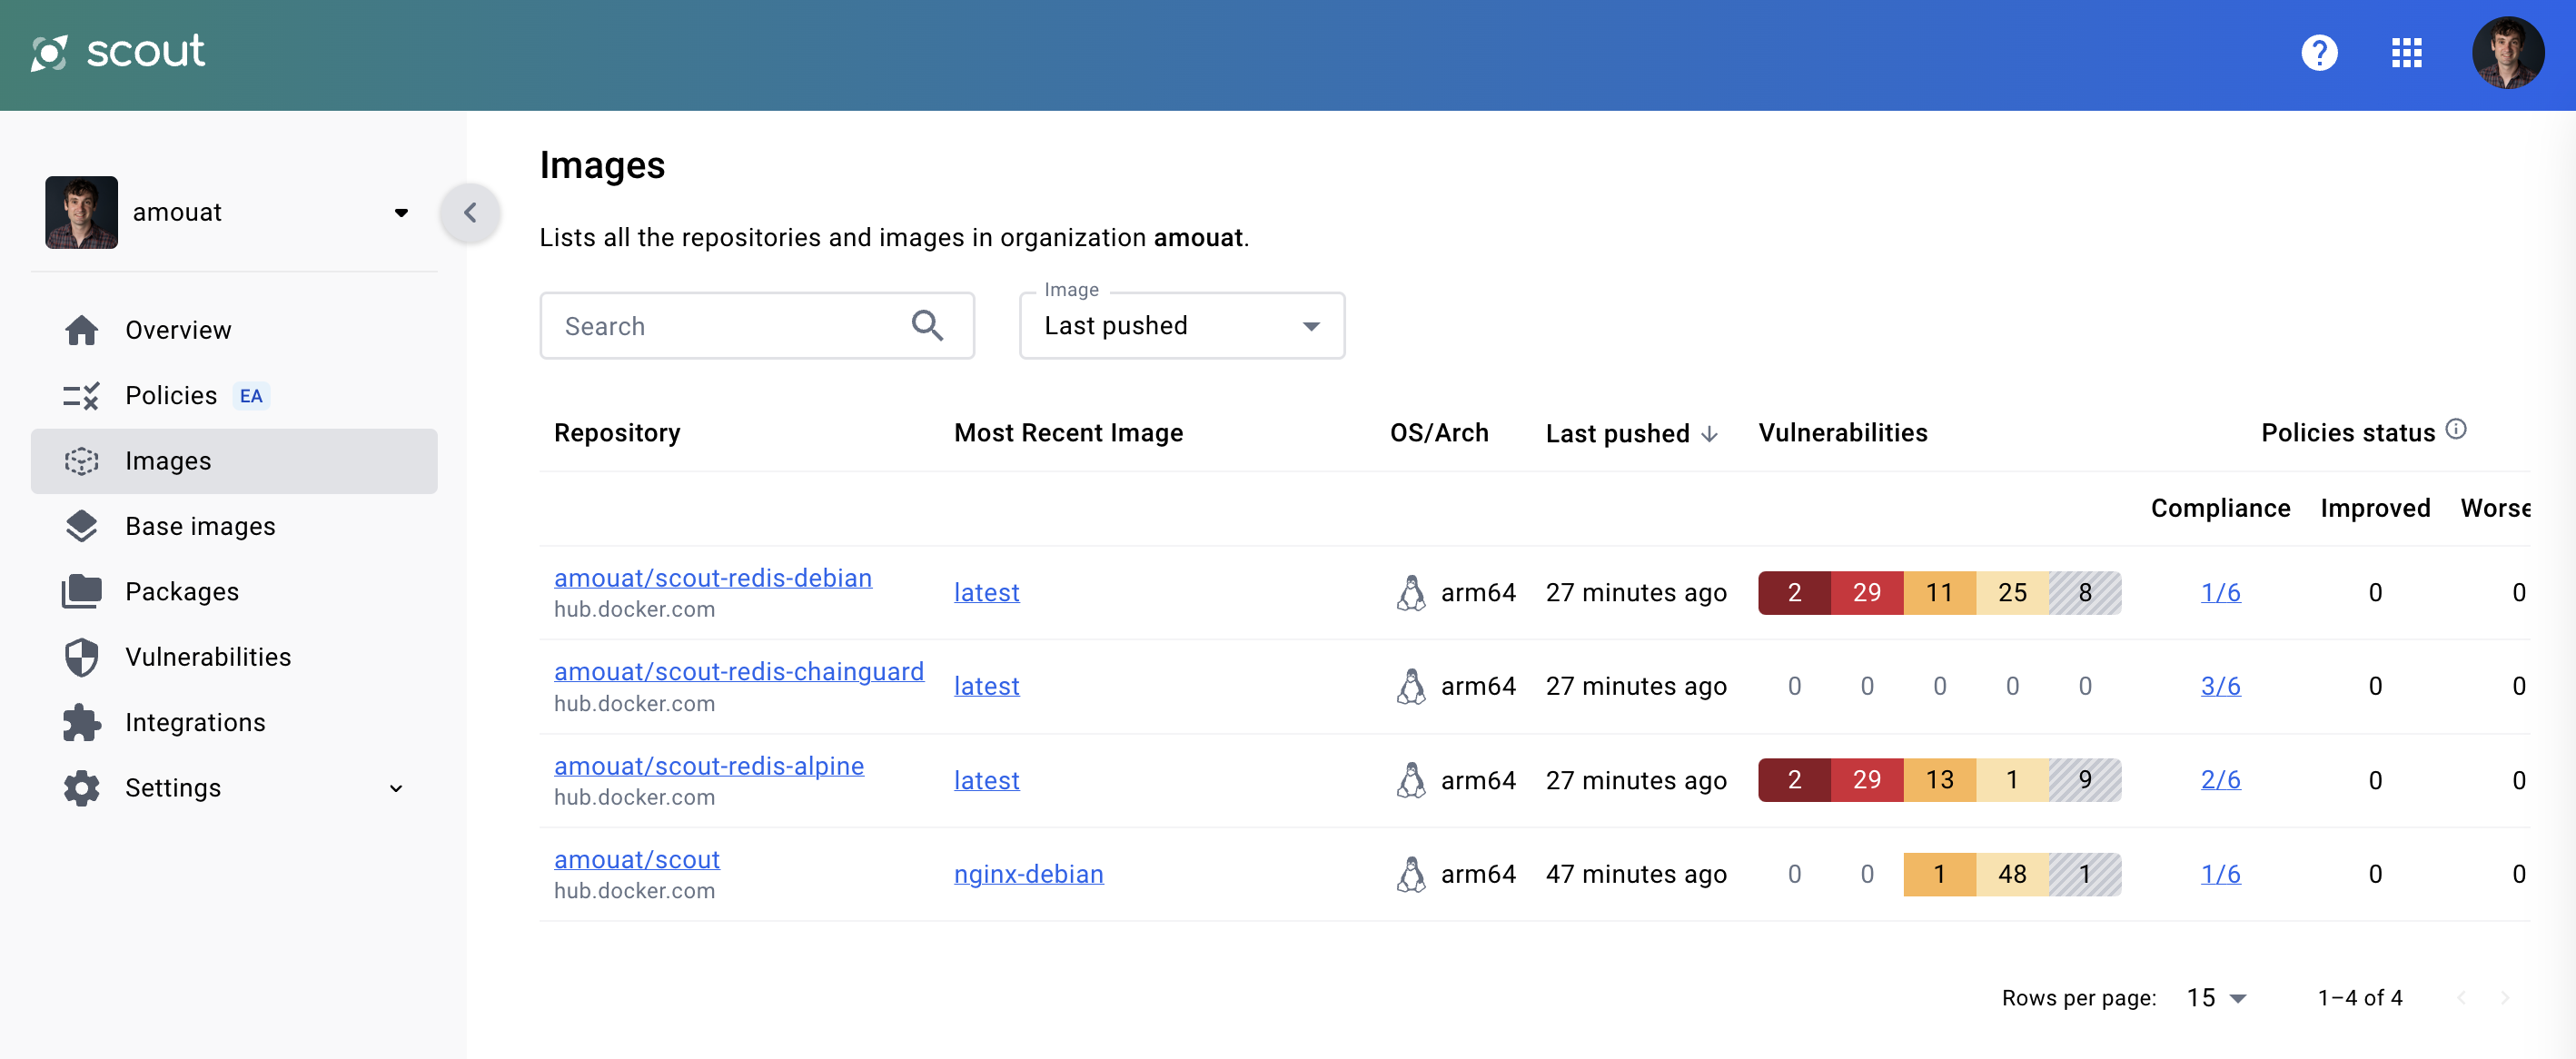Click the Scout logo in header
2576x1059 pixels.
(x=118, y=52)
